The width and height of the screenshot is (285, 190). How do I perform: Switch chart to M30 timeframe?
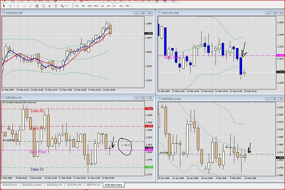coord(96,6)
